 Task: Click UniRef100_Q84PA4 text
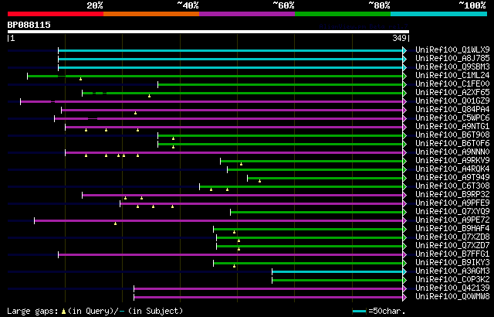pos(452,110)
